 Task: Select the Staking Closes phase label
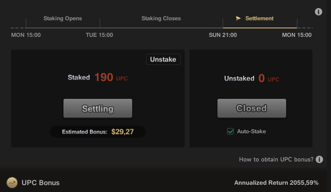(161, 18)
